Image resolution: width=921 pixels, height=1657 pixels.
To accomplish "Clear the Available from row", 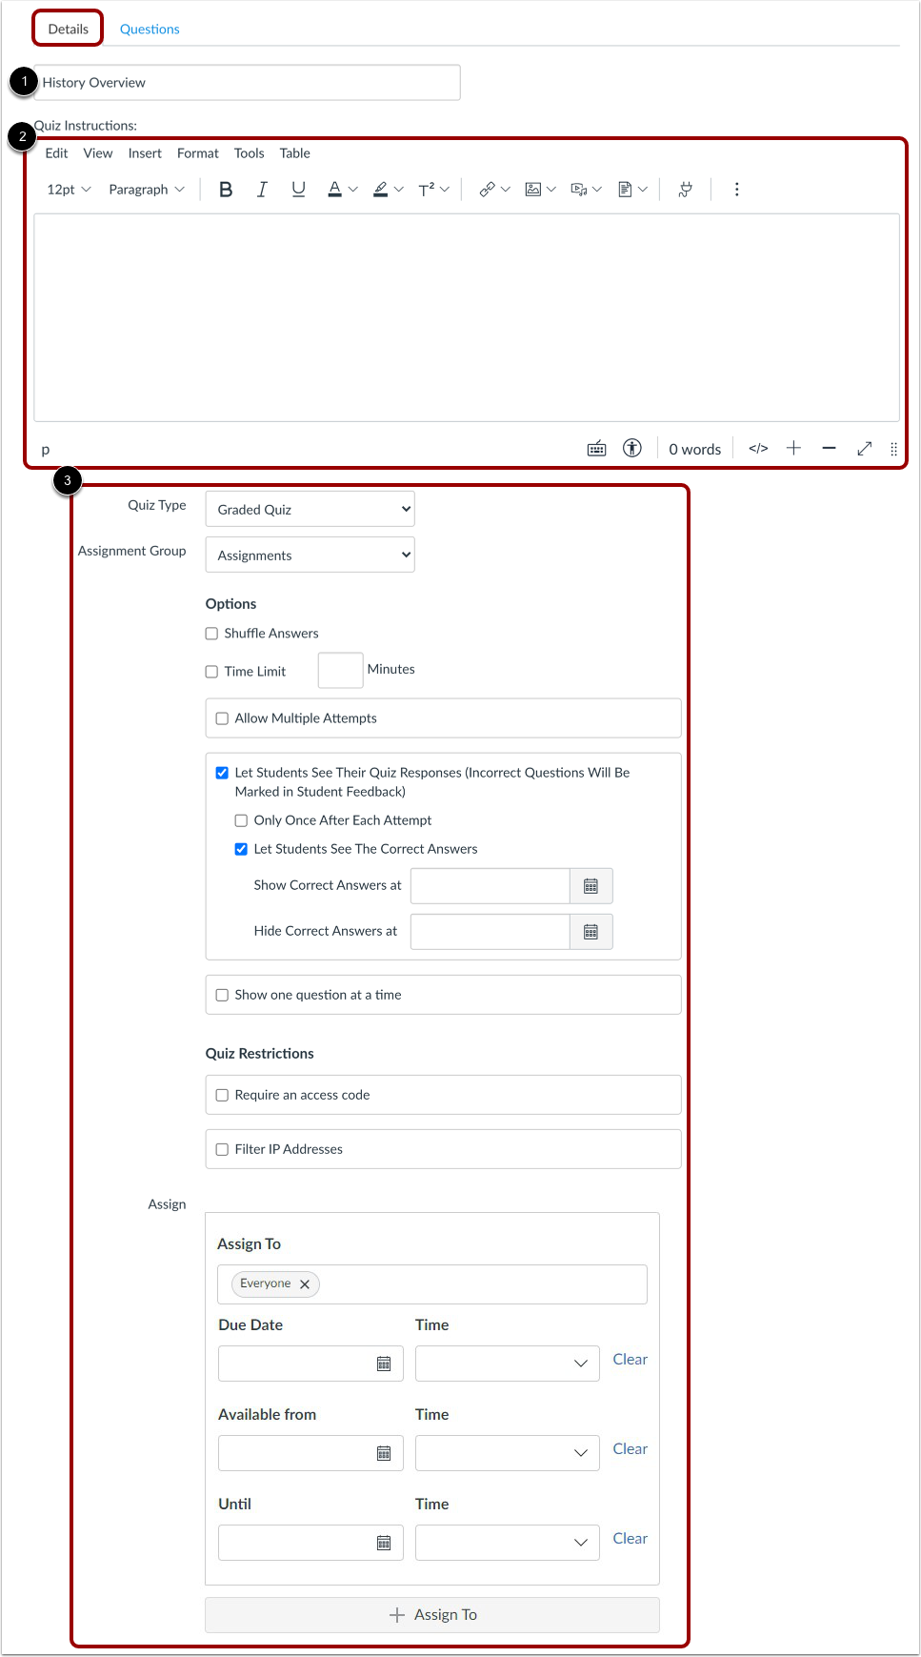I will [x=630, y=1449].
